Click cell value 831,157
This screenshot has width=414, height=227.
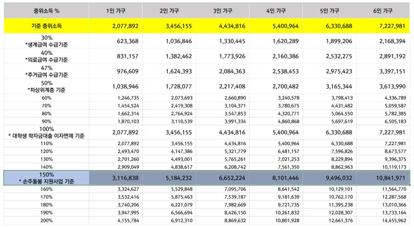(x=128, y=56)
